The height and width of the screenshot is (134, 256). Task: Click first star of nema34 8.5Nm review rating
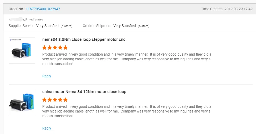pos(44,47)
